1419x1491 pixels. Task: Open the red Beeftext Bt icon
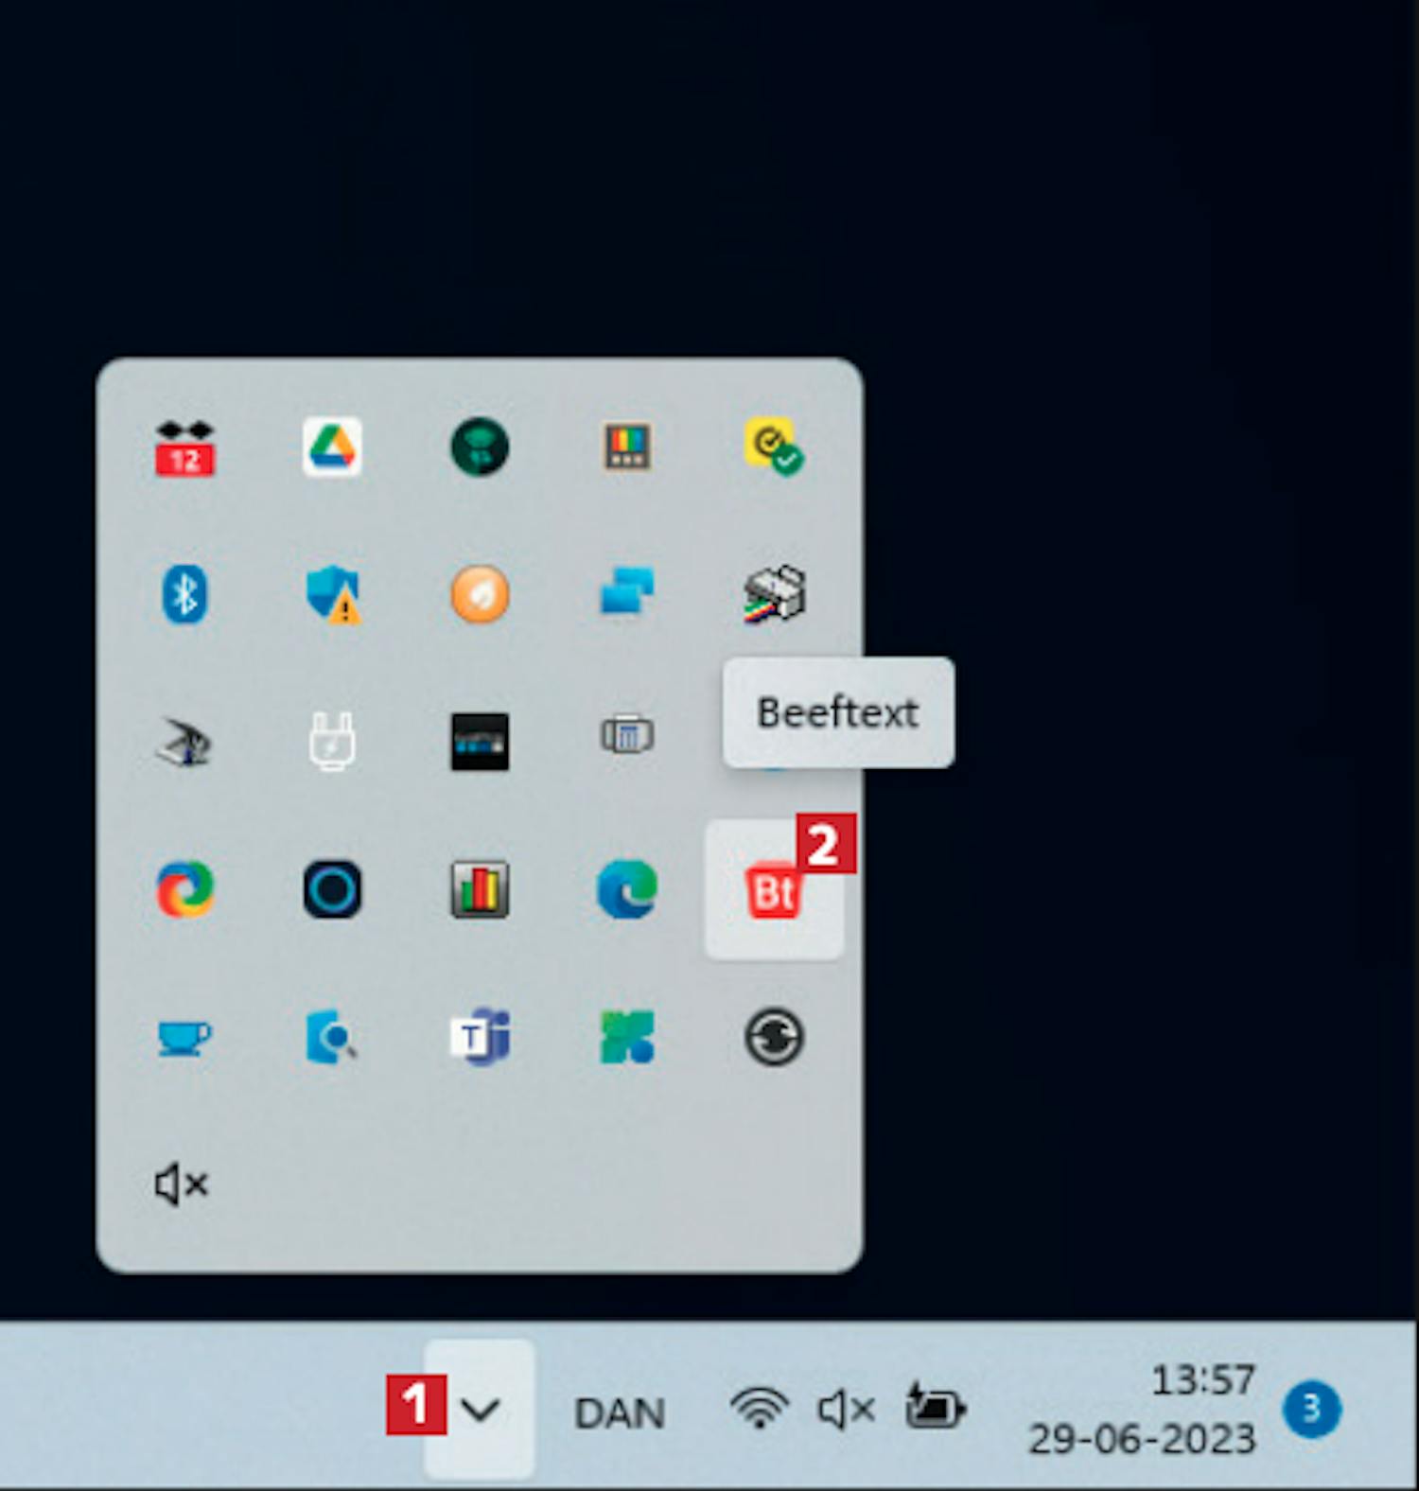(775, 890)
